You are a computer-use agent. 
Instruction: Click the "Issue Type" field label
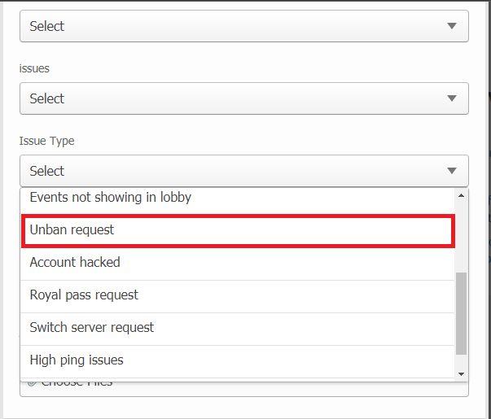46,141
